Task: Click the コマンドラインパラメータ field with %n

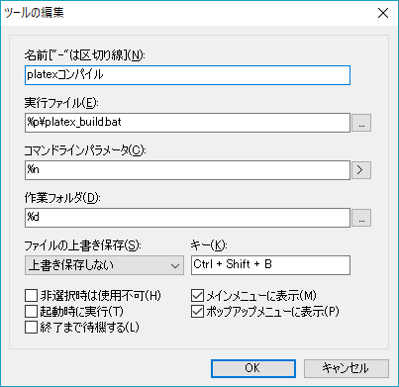Action: (x=187, y=170)
